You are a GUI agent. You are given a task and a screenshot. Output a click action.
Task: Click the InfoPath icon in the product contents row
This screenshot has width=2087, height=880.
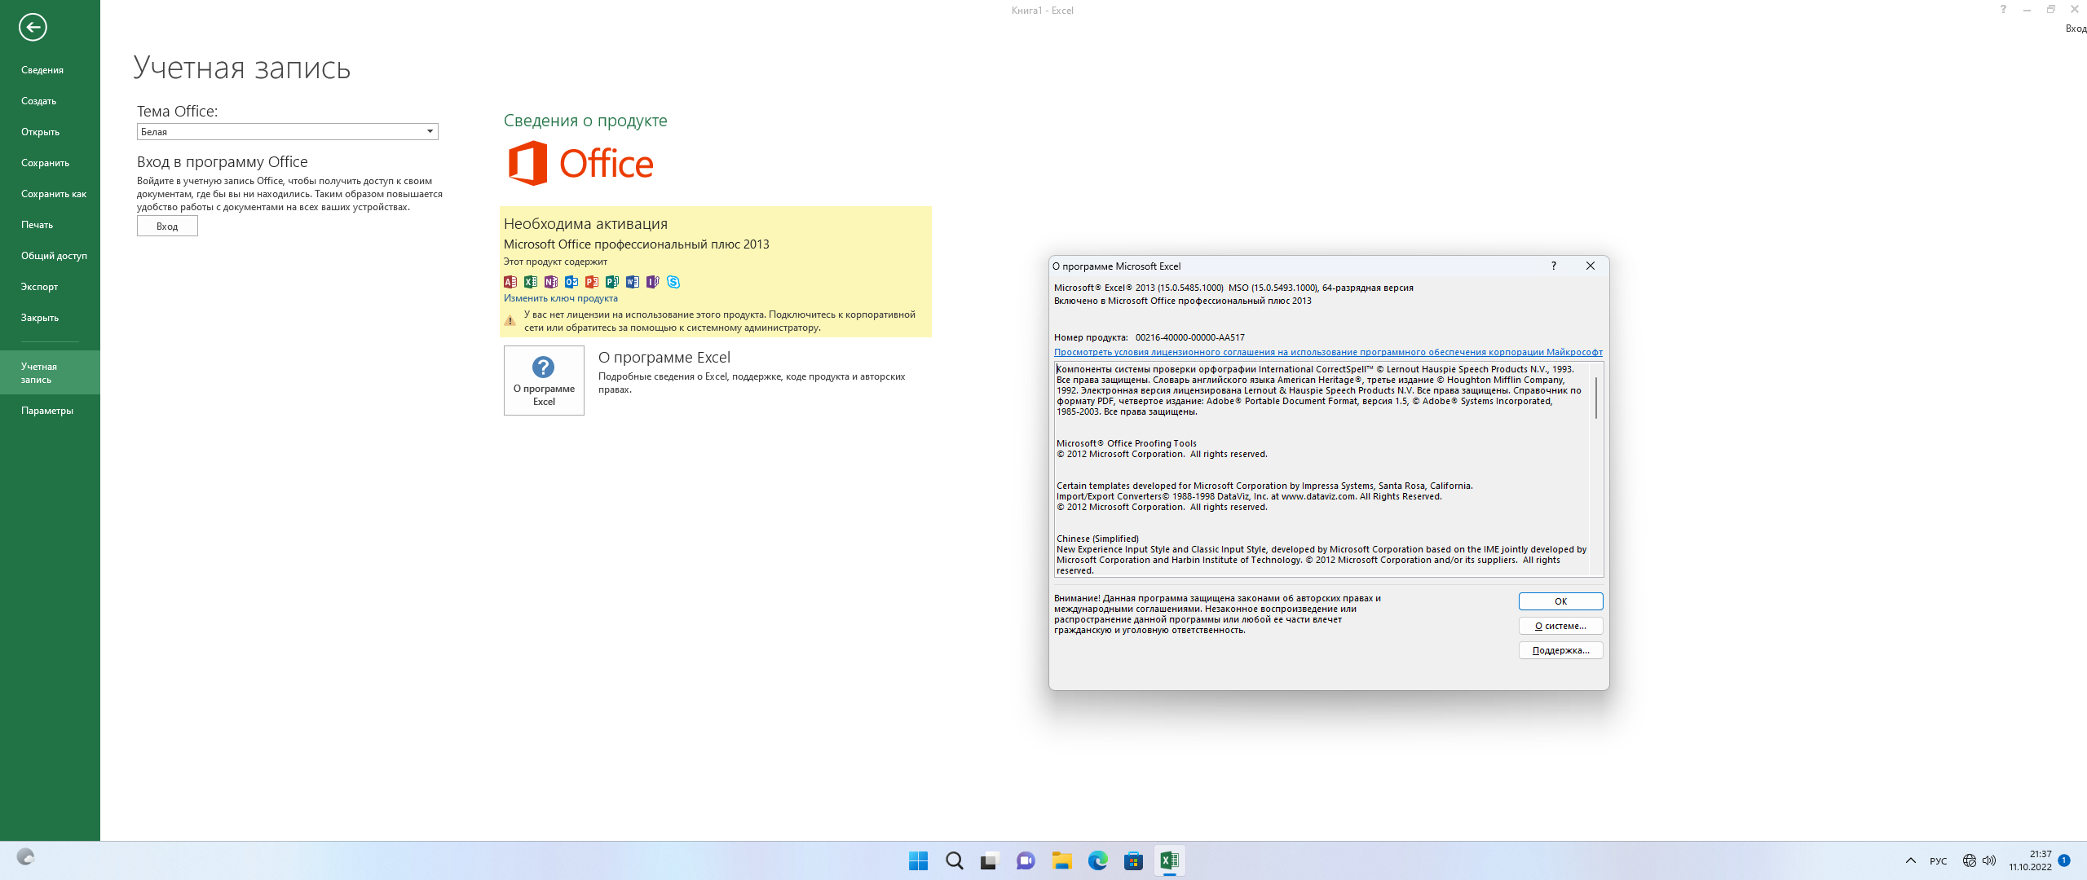click(653, 282)
